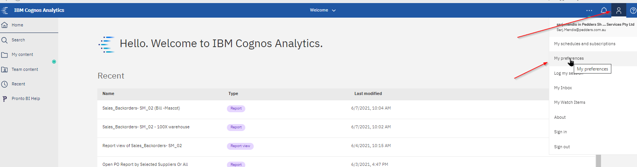The image size is (637, 167).
Task: Select About in personal menu
Action: coord(593,117)
